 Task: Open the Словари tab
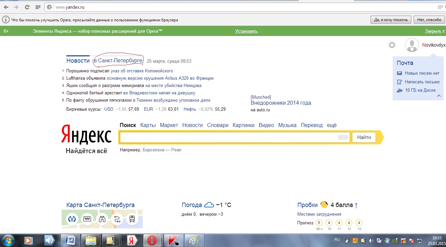pyautogui.click(x=218, y=125)
